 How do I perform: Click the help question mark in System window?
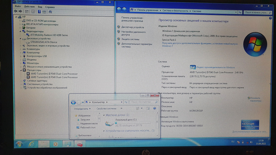(x=270, y=18)
